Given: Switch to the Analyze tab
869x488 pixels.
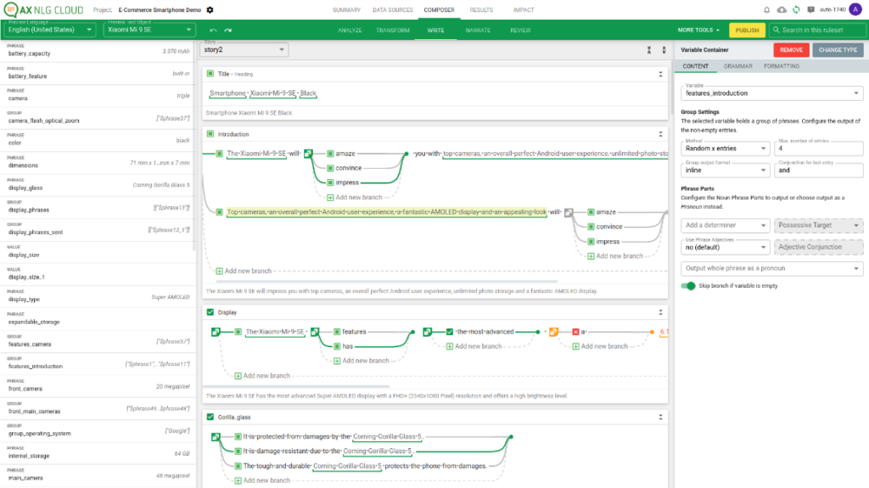Looking at the screenshot, I should (x=350, y=30).
